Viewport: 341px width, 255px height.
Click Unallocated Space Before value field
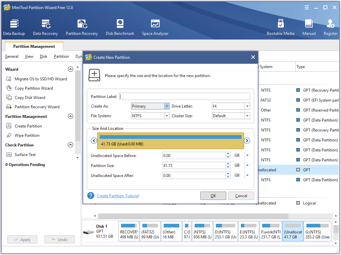(x=194, y=155)
